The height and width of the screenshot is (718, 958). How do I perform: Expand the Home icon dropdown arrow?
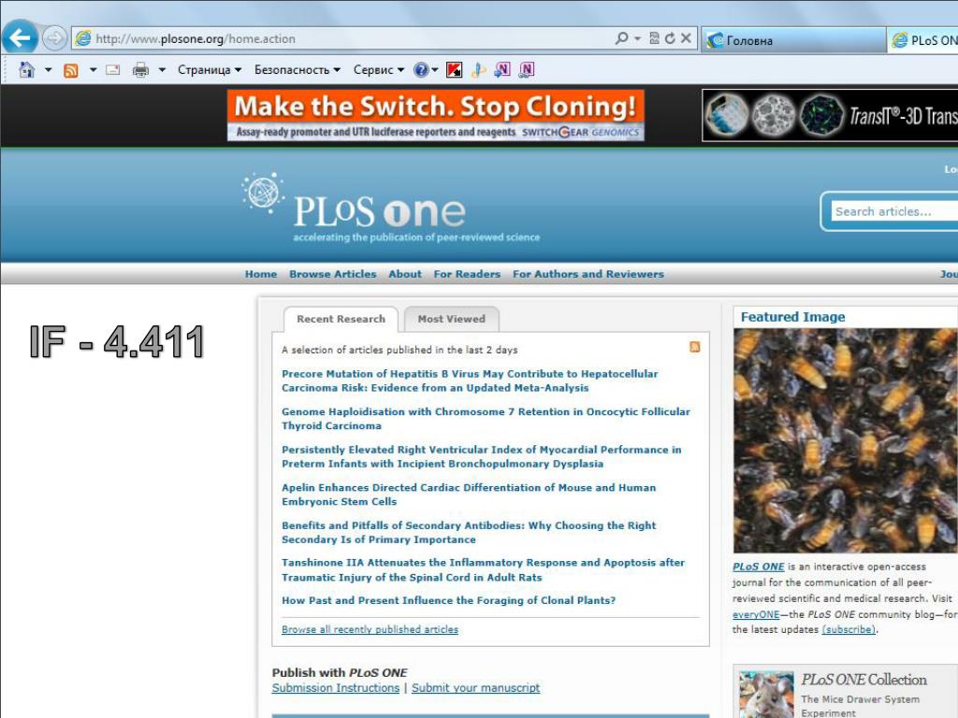tap(49, 69)
